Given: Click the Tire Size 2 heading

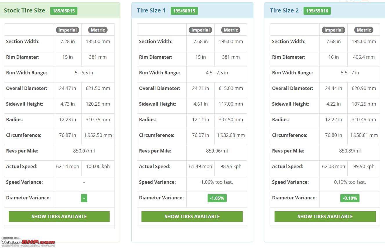Looking at the screenshot, I should tap(284, 10).
